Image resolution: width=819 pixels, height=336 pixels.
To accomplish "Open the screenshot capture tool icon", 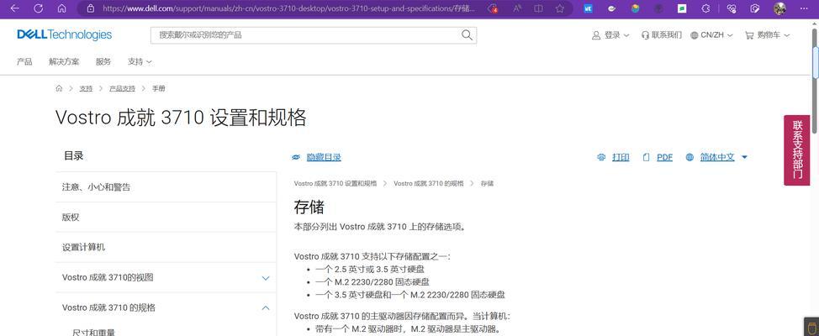I will [755, 8].
